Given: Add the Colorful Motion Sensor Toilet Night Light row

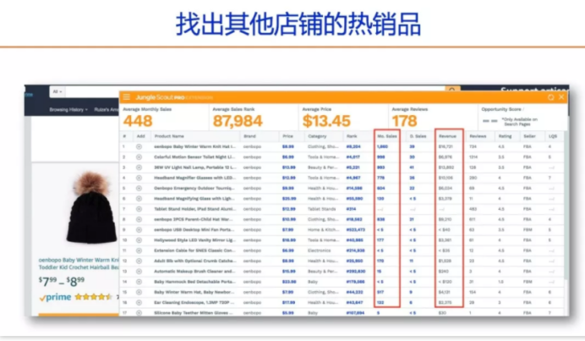Looking at the screenshot, I should point(139,157).
